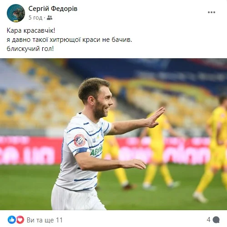Click the footballer's raised hand in the photo
Image resolution: width=227 pixels, height=227 pixels.
point(155,117)
